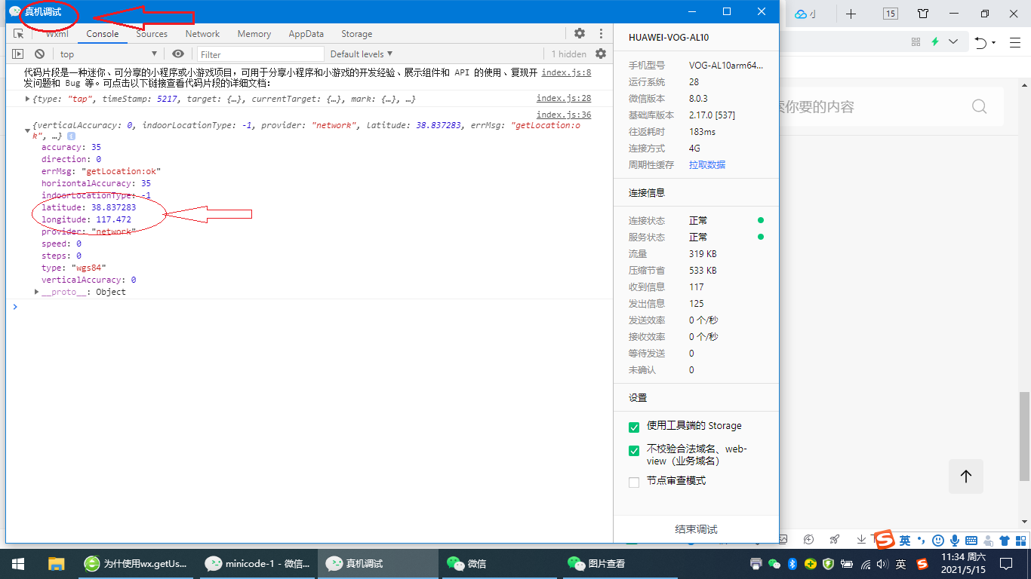Switch to the 图片查看 taskbar window
Image resolution: width=1031 pixels, height=579 pixels.
(620, 563)
